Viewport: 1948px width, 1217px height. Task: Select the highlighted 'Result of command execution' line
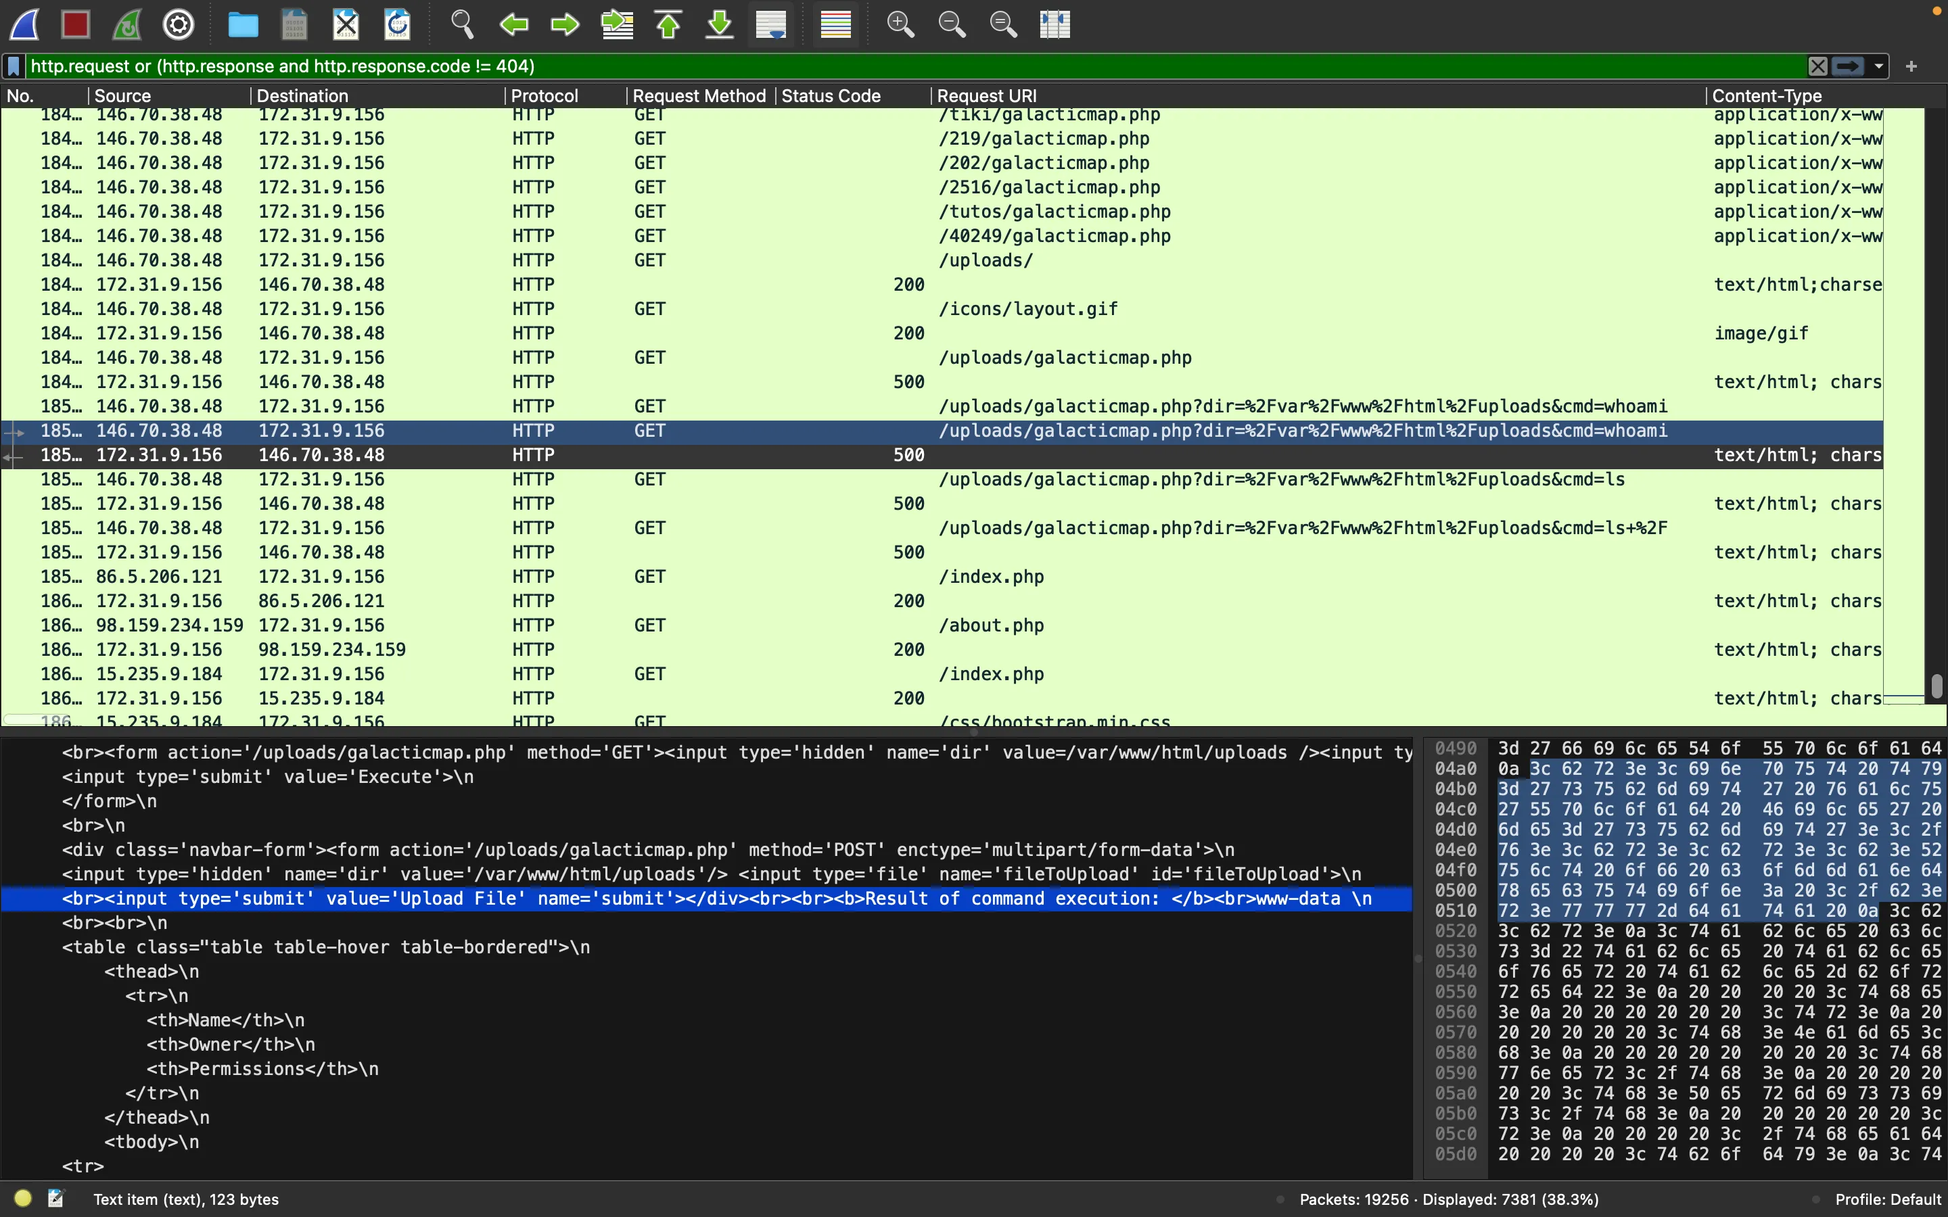[x=707, y=899]
